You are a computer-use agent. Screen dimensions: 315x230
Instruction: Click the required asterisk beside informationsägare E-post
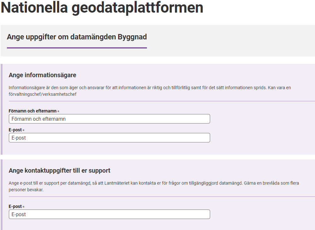[23, 130]
